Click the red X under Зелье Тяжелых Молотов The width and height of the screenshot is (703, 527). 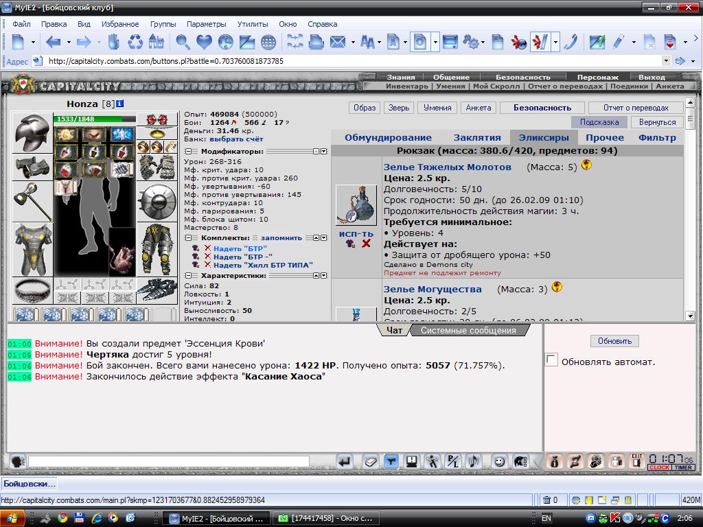367,244
